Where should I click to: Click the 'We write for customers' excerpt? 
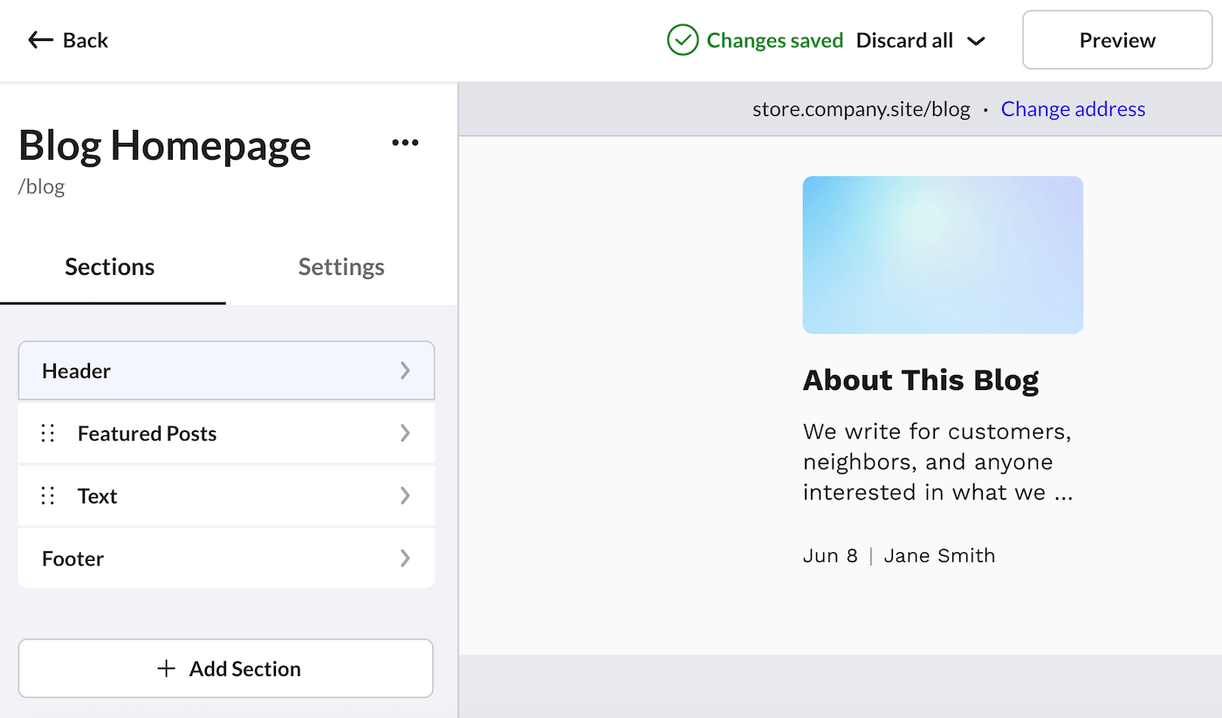tap(937, 462)
